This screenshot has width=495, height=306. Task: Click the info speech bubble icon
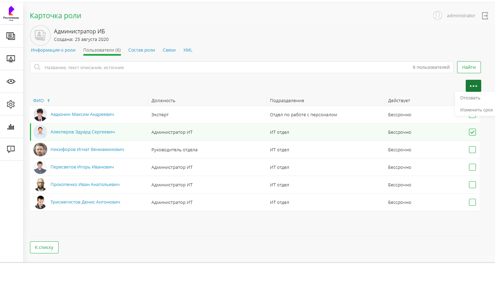point(11,149)
